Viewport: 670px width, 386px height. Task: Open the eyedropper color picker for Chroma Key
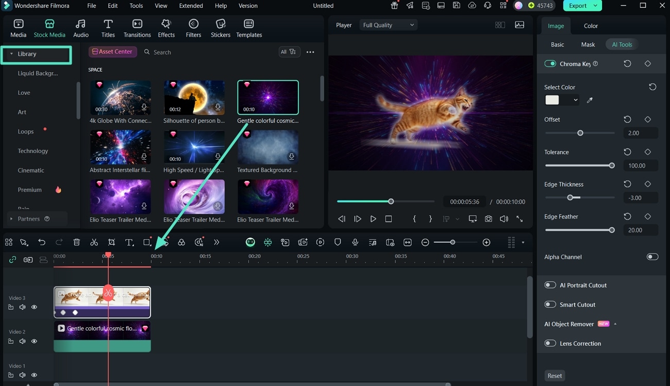pos(590,100)
